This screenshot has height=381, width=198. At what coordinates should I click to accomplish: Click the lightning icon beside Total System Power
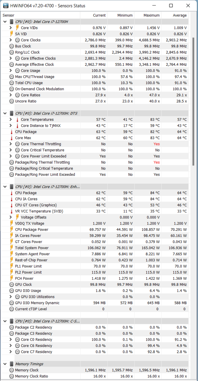coord(12,248)
